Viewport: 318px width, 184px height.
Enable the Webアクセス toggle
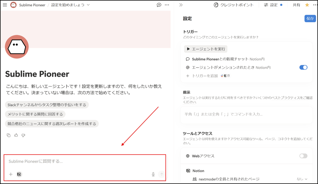[303, 156]
